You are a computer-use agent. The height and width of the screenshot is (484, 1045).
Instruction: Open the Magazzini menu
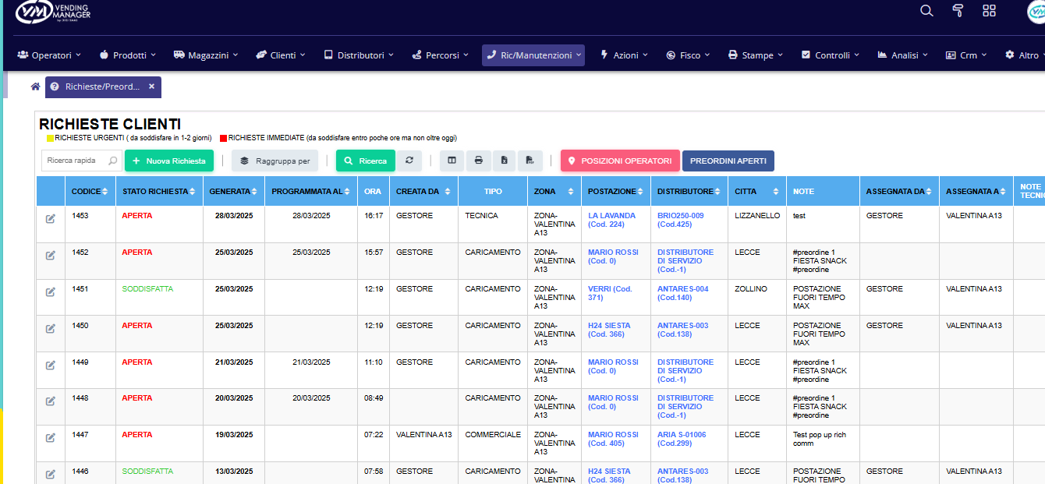(x=206, y=55)
